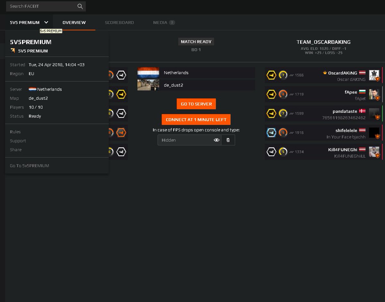Click the Latvian flag beside OscardAKiNG

pos(363,73)
